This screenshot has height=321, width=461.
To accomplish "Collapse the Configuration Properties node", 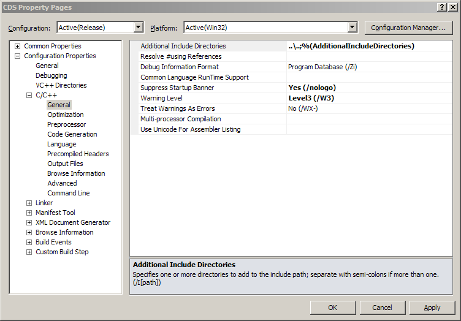I will tap(17, 56).
